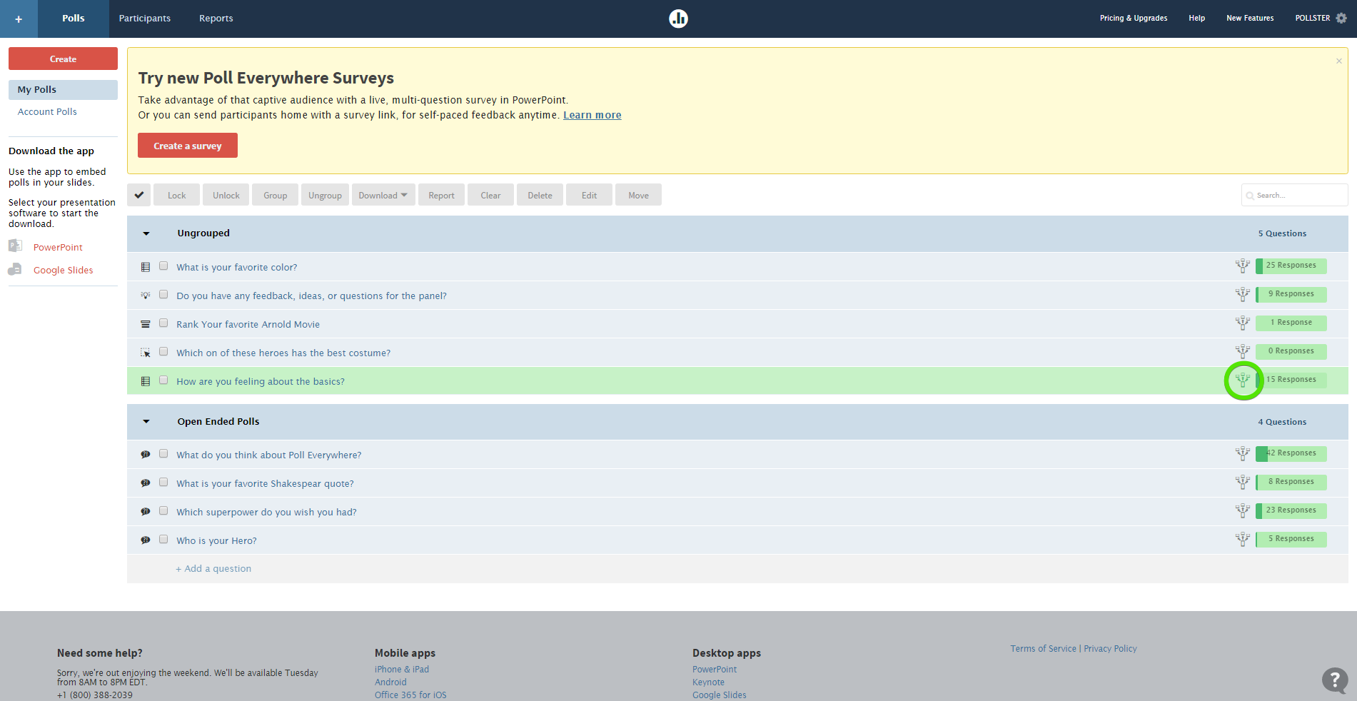Click Create a survey button
This screenshot has height=701, width=1357.
click(x=188, y=146)
